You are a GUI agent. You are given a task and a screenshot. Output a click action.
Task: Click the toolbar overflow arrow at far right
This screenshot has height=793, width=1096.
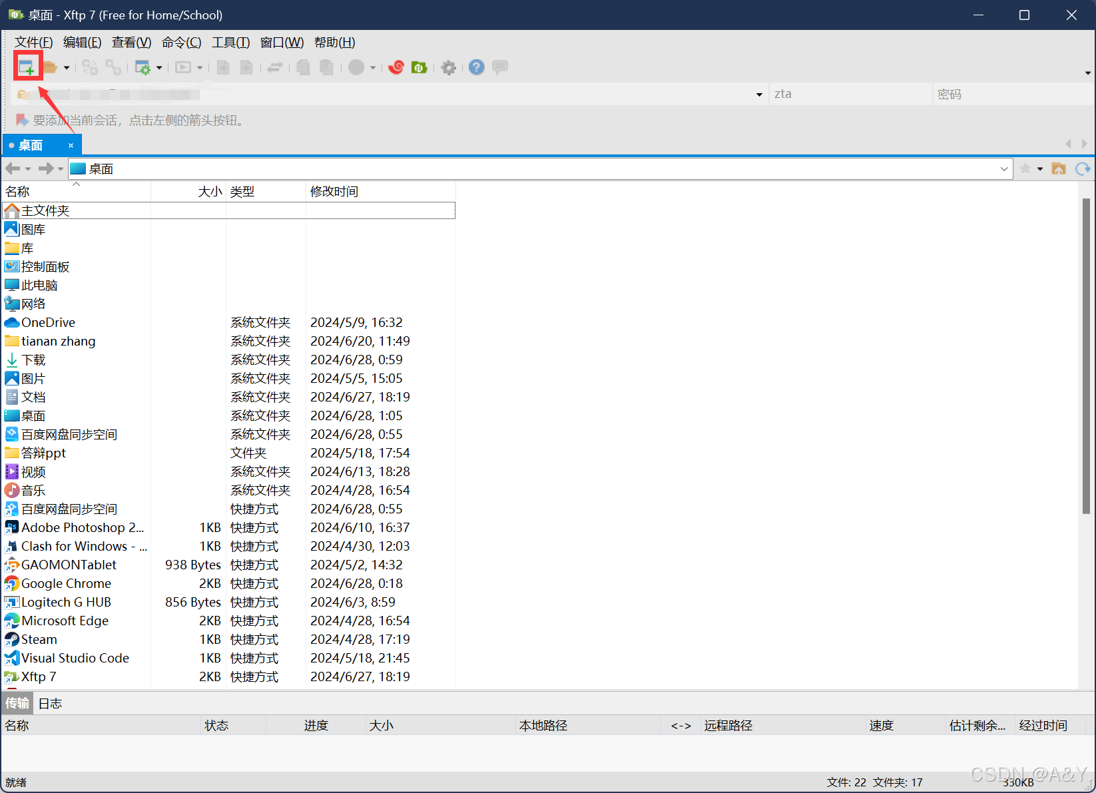(1088, 73)
